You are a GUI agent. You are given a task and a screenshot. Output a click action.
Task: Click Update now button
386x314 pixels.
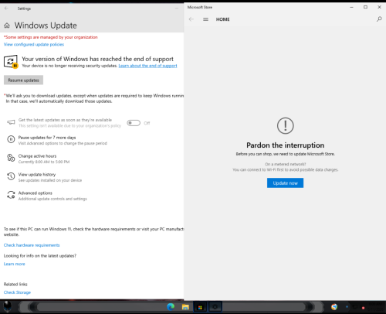pos(285,183)
